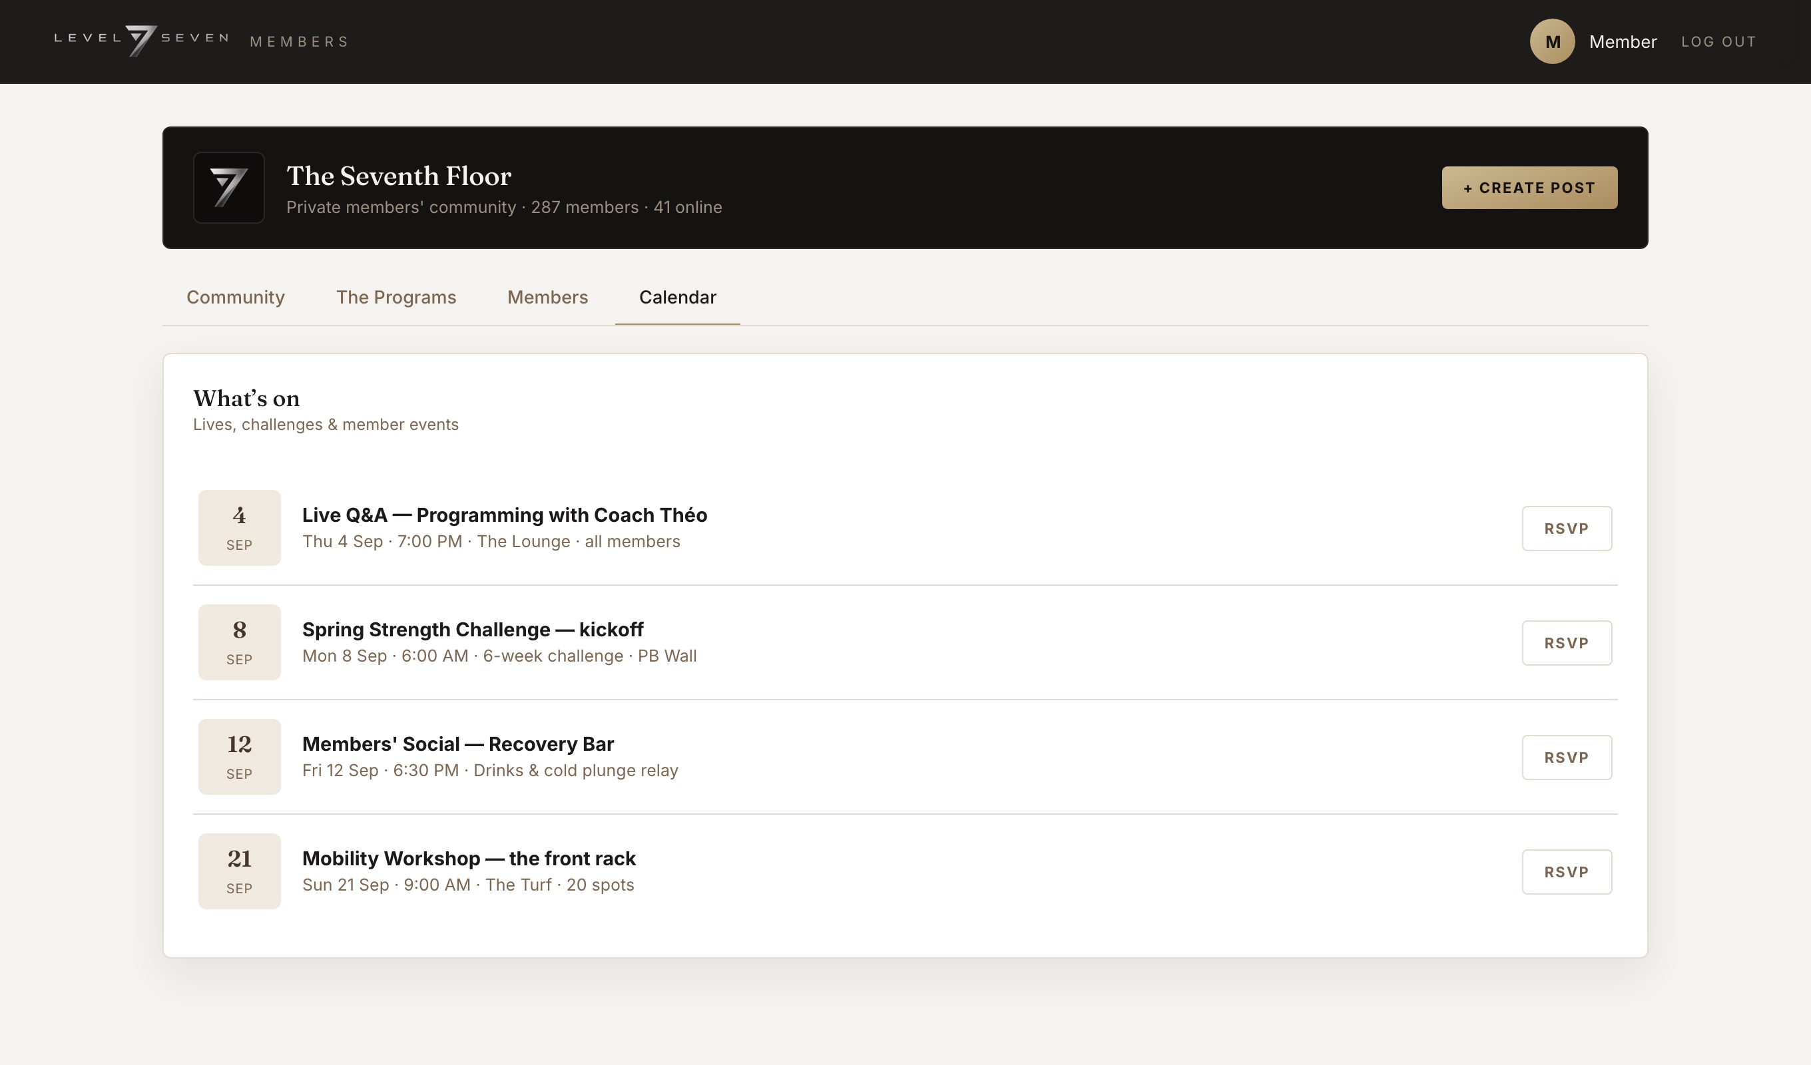Image resolution: width=1811 pixels, height=1065 pixels.
Task: Log out of the members area
Action: point(1718,42)
